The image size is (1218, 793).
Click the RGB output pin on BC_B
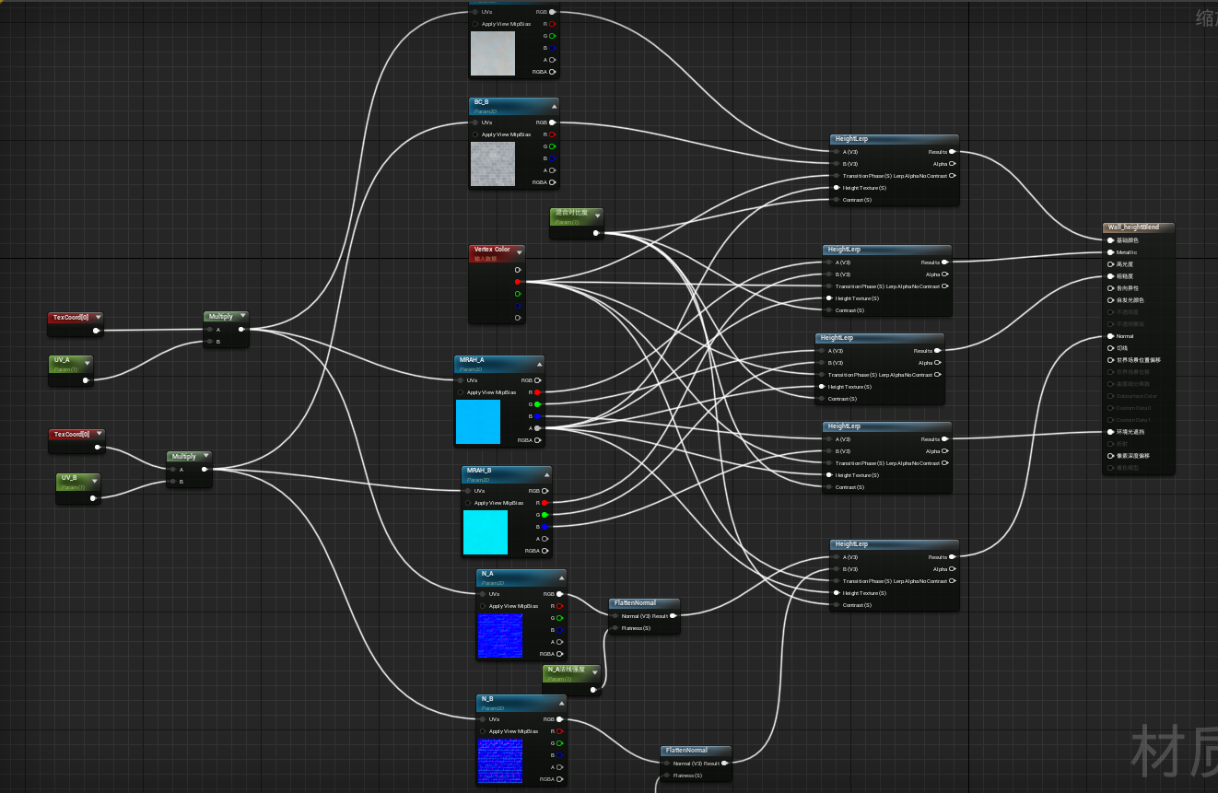click(x=552, y=122)
